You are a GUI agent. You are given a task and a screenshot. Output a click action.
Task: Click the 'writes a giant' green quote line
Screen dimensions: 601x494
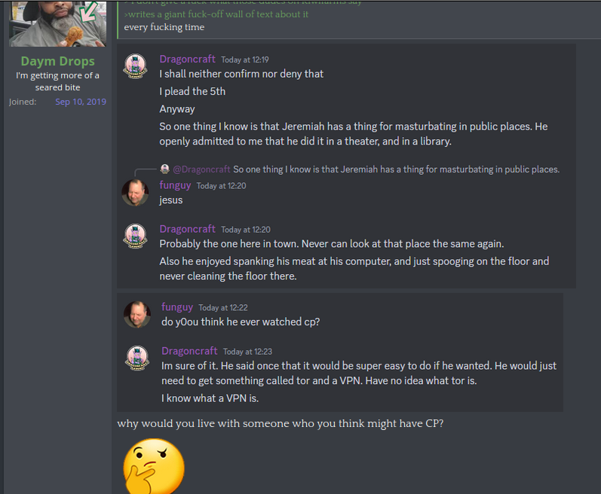[216, 14]
